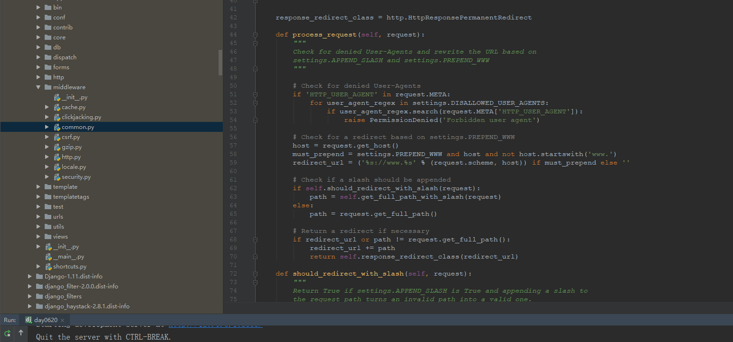Click the project tree vertical scrollbar thumb
The width and height of the screenshot is (733, 342).
click(220, 63)
